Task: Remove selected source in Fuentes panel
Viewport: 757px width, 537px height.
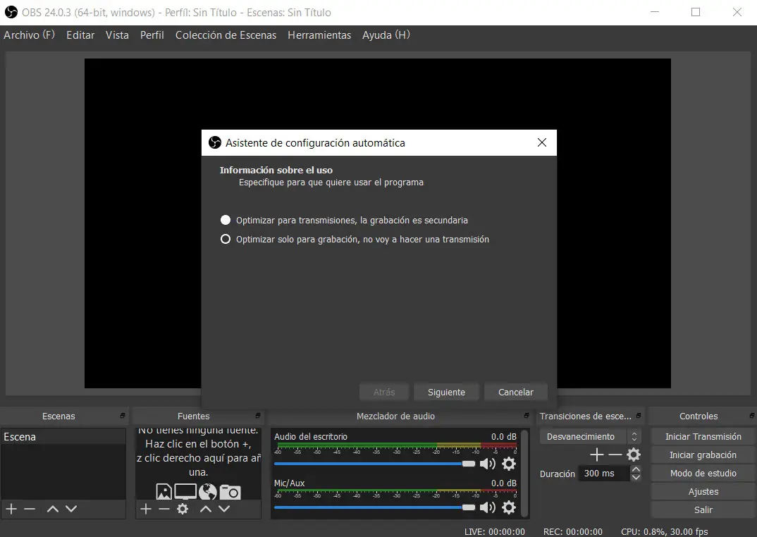Action: [164, 509]
